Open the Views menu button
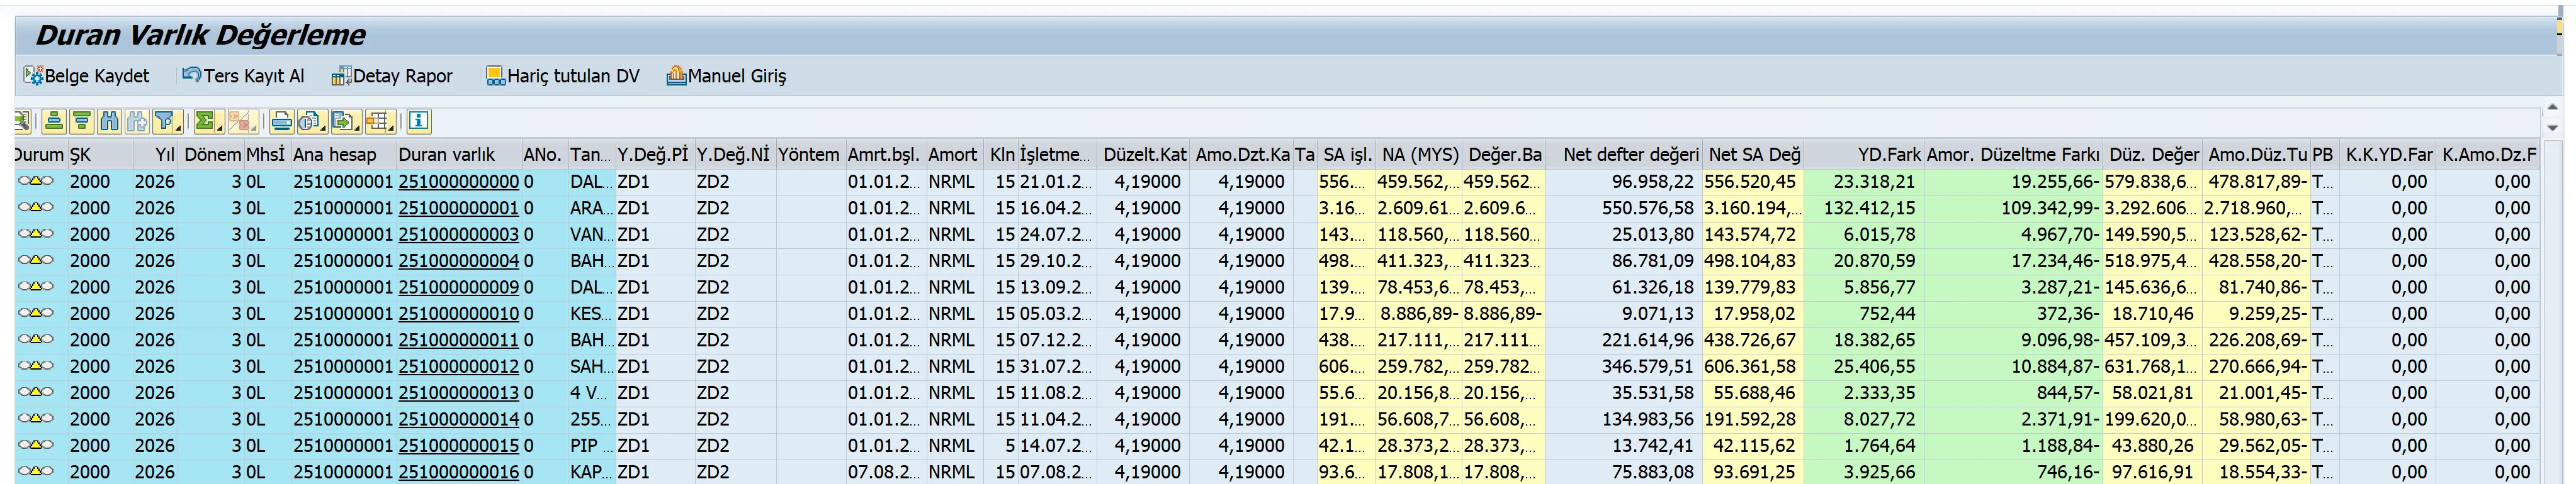This screenshot has width=2576, height=484. point(312,122)
